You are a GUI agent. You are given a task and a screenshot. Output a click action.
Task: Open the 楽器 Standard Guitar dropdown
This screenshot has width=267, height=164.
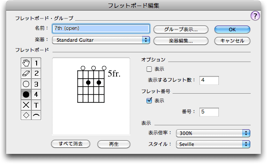[x=101, y=40]
